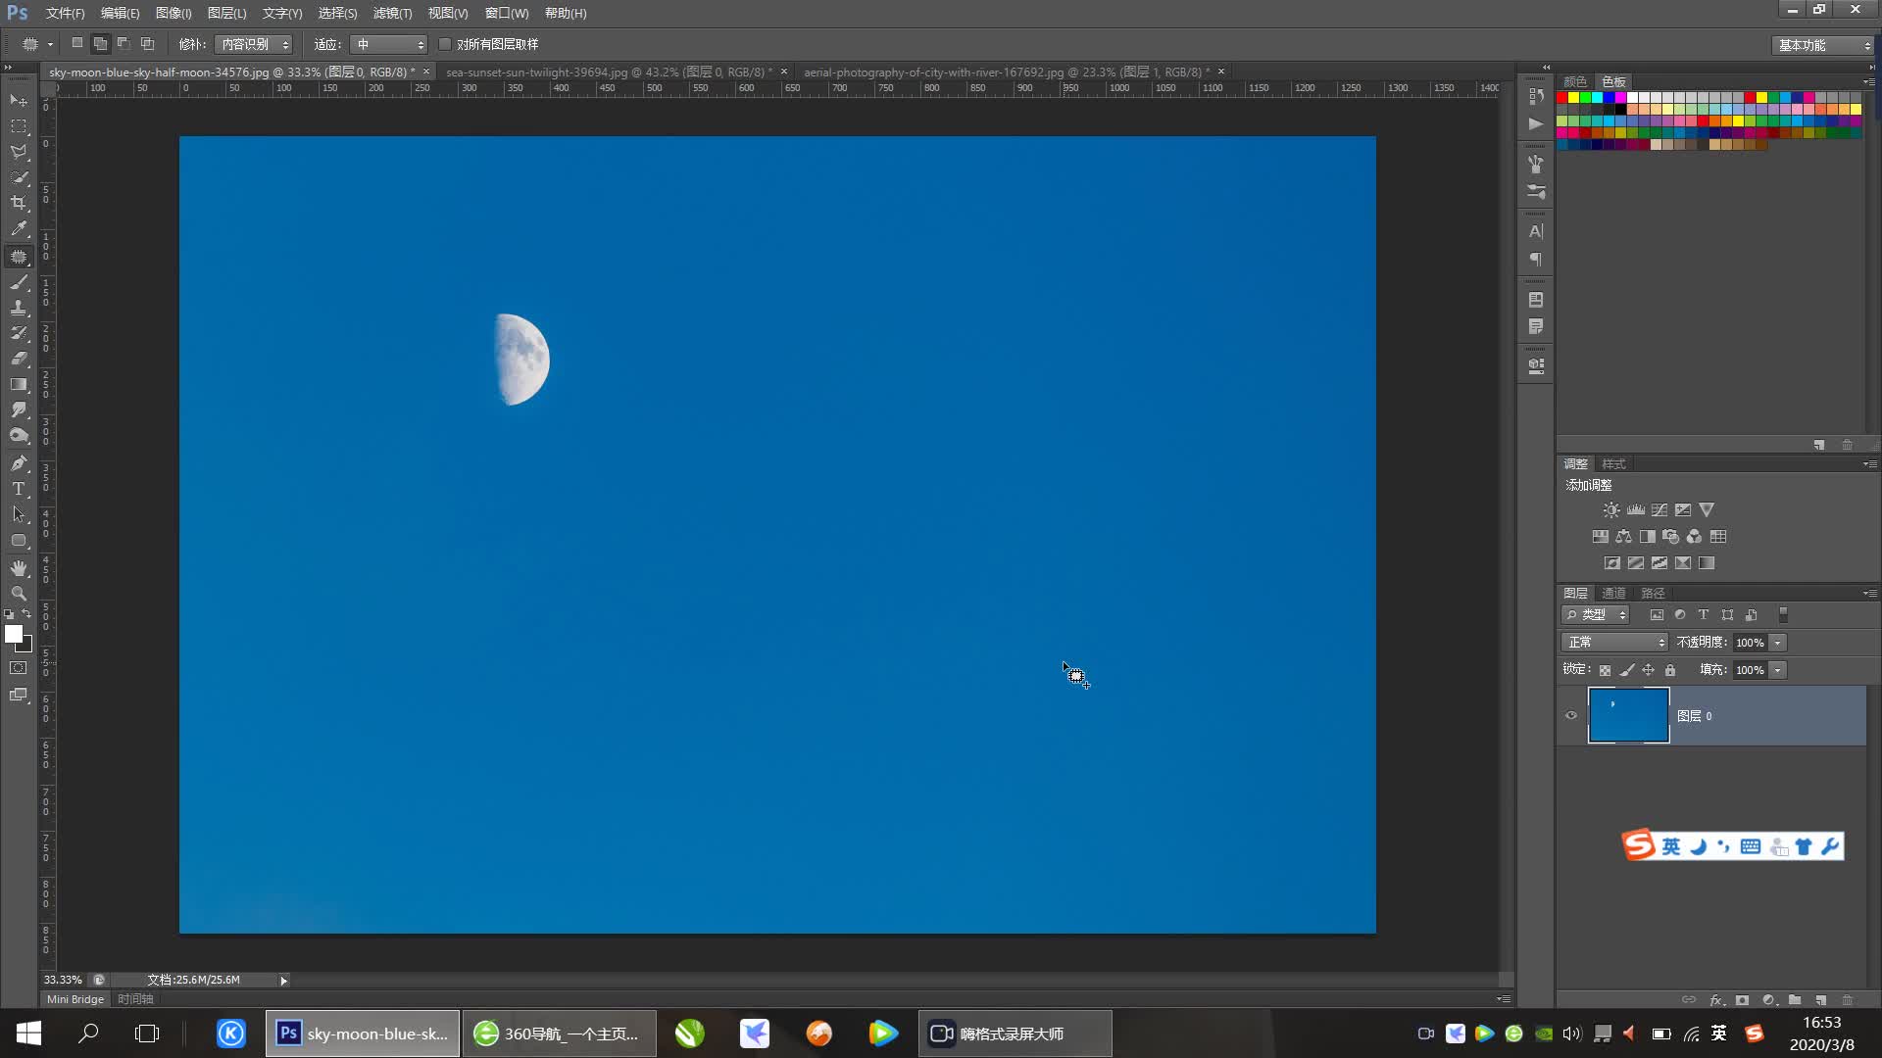Select the Hand tool

coord(19,568)
